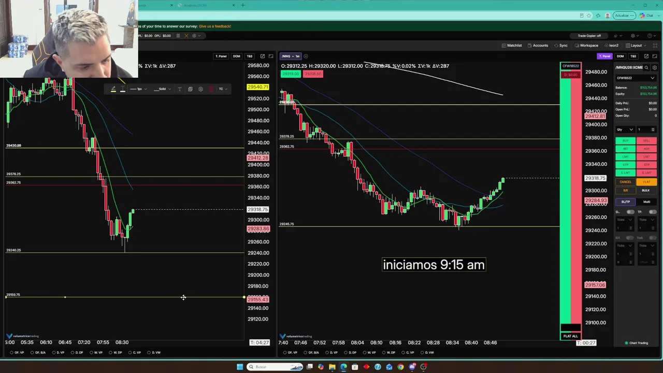Enable the SL toggle switch
Screen dimensions: 663x373
630,212
